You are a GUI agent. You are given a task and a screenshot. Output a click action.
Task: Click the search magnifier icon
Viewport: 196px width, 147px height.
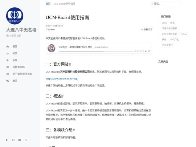tap(152, 4)
